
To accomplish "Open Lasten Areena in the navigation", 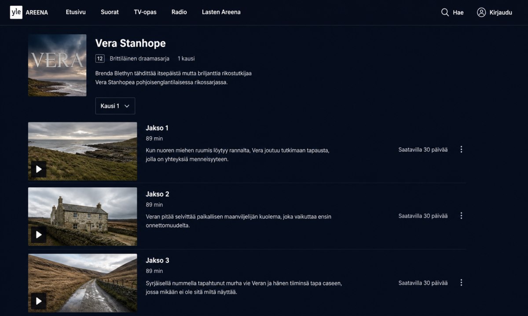I will point(221,12).
